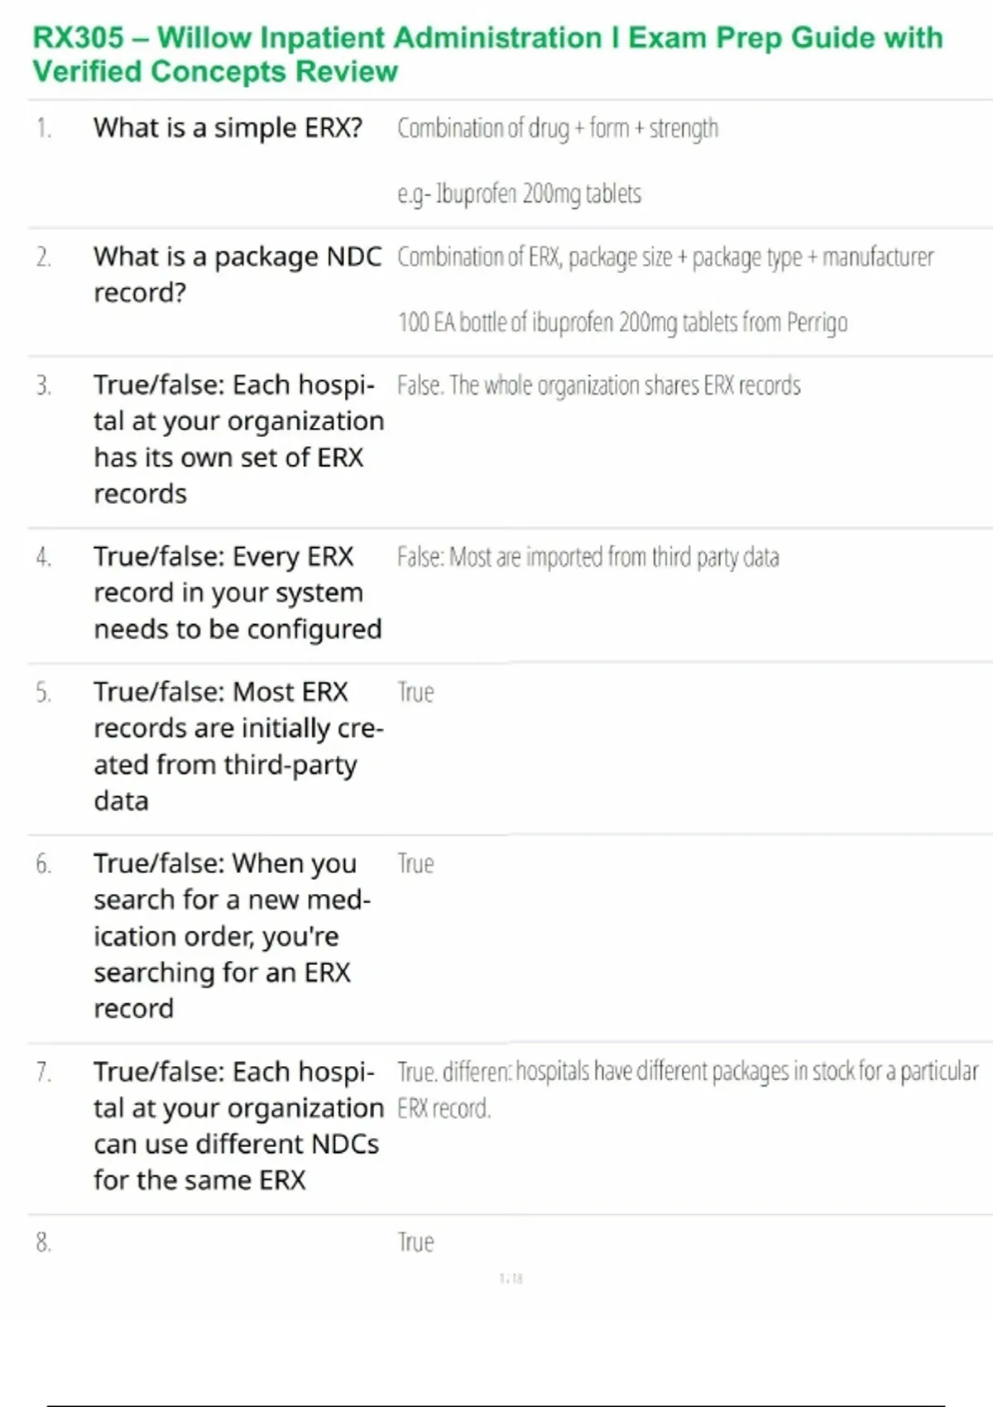This screenshot has width=993, height=1407.
Task: Select the Ibuprofen 200mg tablets example text
Action: click(519, 194)
